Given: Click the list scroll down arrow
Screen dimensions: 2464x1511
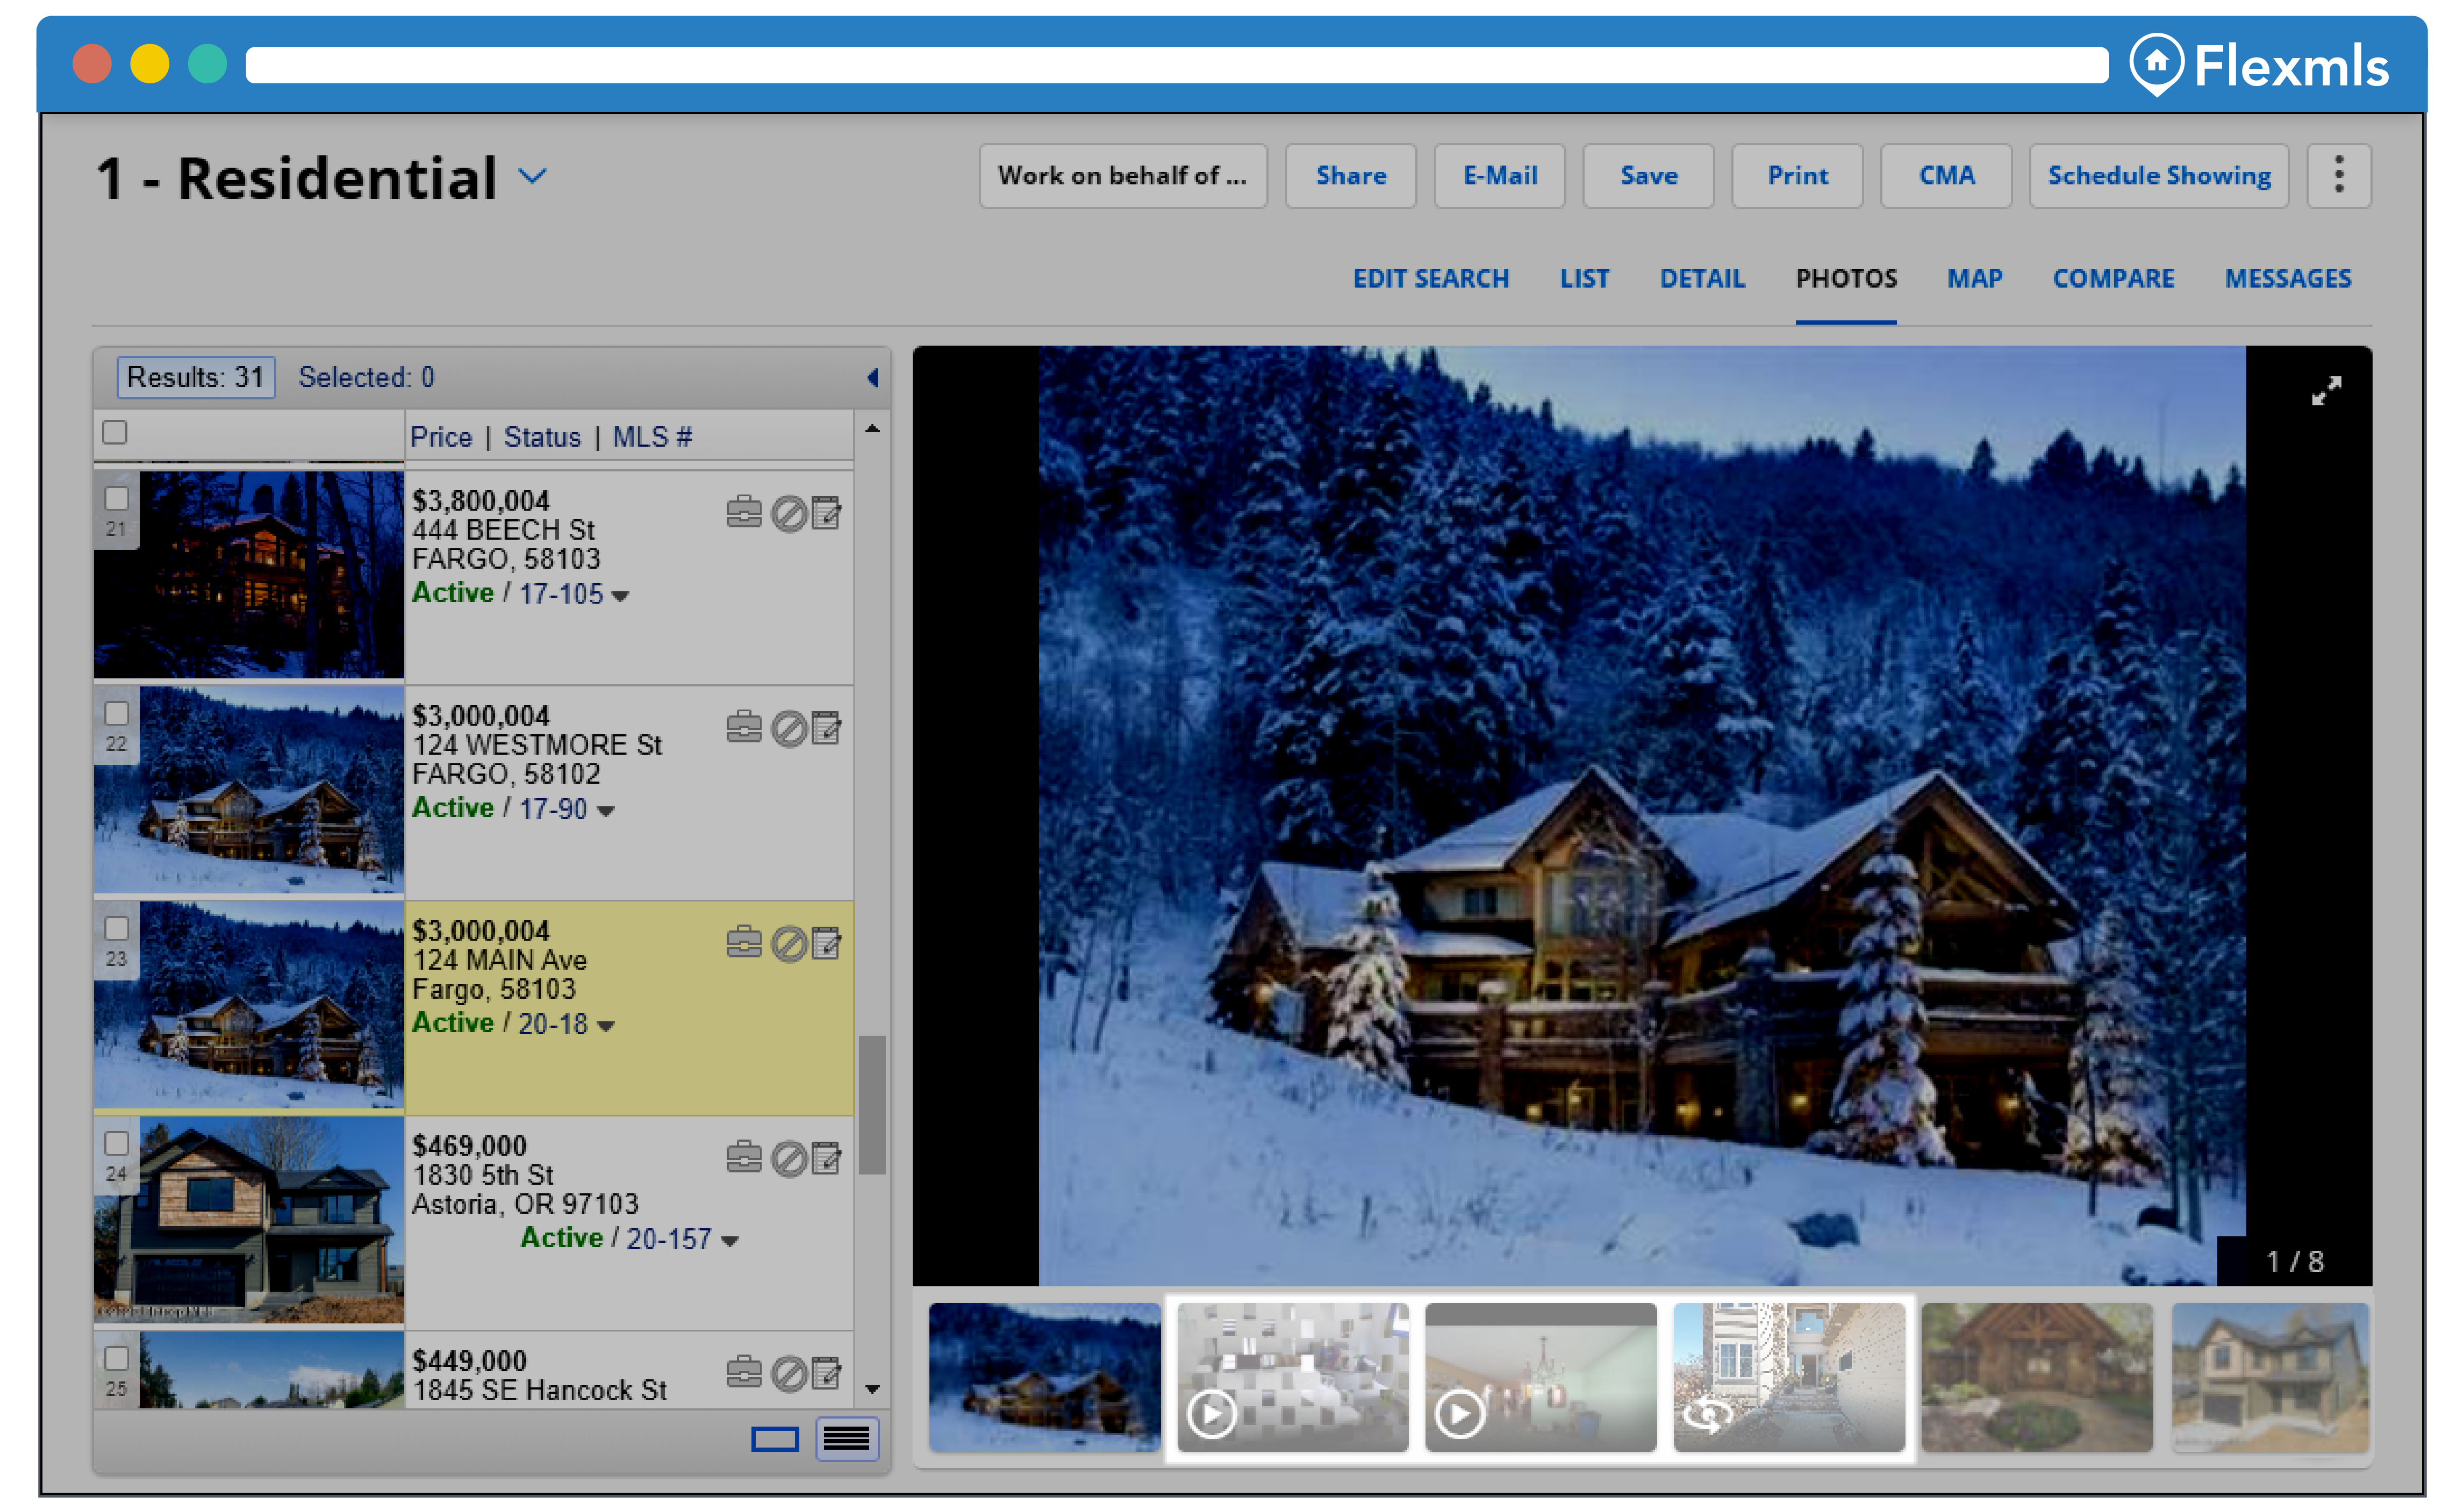Looking at the screenshot, I should [x=872, y=1389].
